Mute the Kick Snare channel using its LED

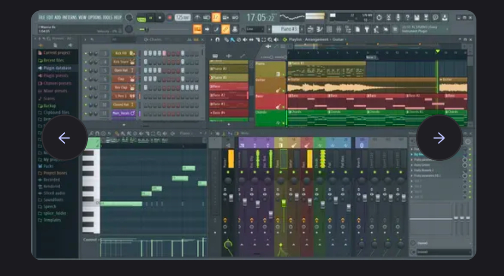click(x=85, y=62)
